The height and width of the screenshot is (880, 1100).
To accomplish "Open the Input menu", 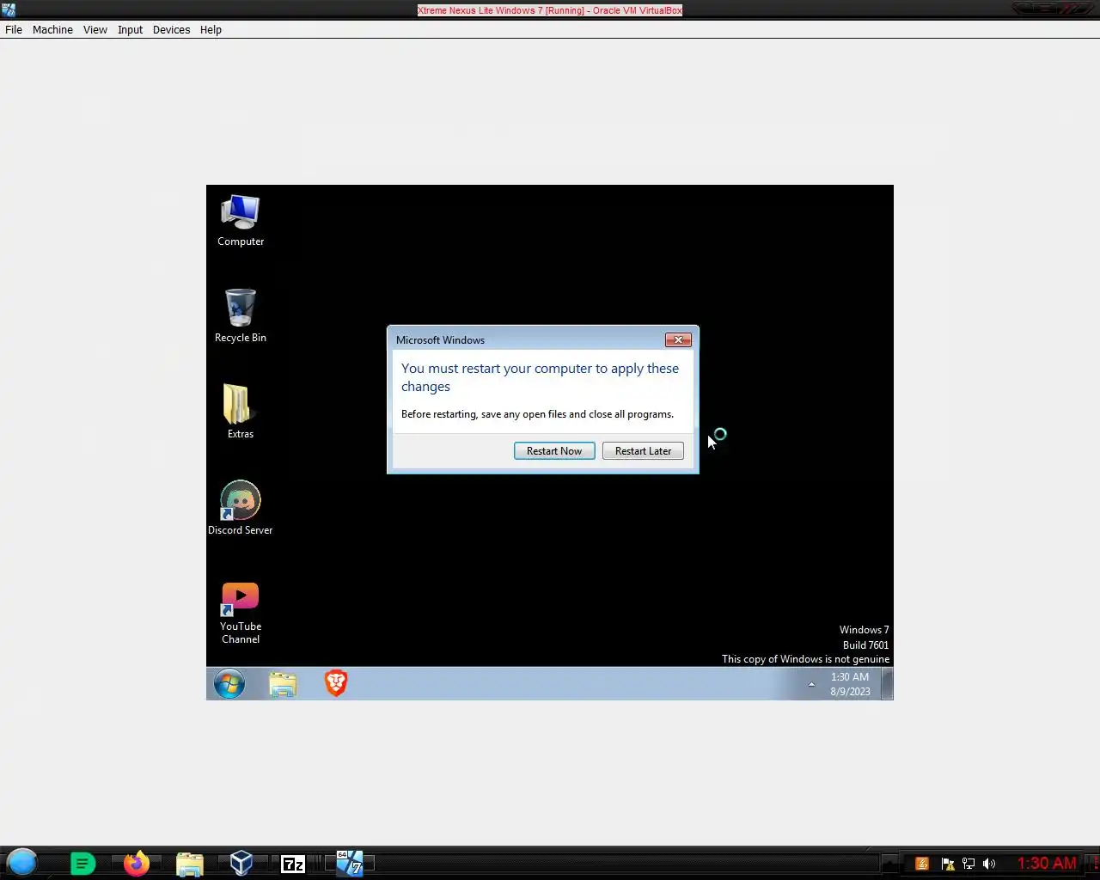I will pos(130,29).
